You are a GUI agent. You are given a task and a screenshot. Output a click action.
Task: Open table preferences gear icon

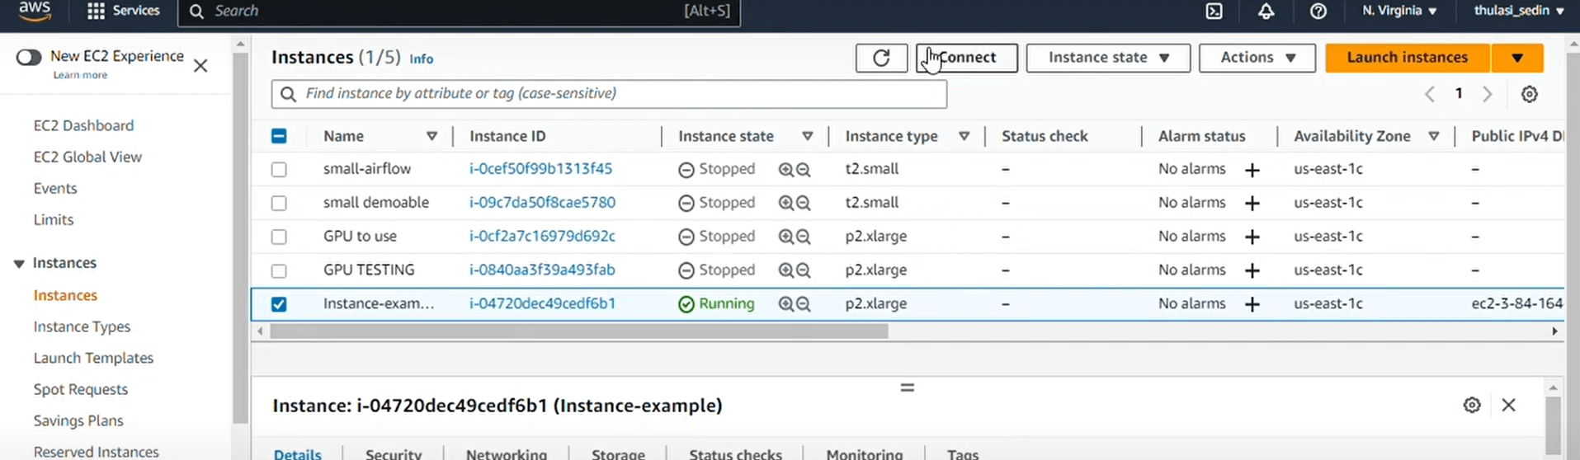(1529, 94)
